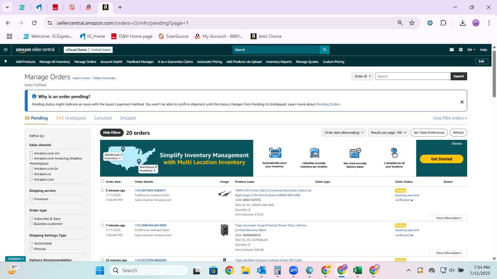The width and height of the screenshot is (497, 279).
Task: Select the Automated shipping settings radio
Action: (31, 243)
